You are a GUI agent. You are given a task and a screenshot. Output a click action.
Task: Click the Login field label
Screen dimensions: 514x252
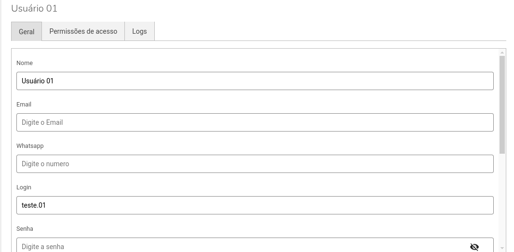click(x=24, y=187)
